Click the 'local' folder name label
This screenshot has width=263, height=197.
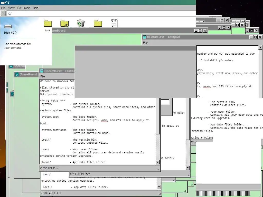pyautogui.click(x=48, y=30)
